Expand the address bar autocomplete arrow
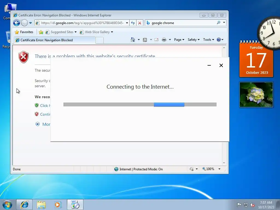The height and width of the screenshot is (210, 280). (127, 23)
